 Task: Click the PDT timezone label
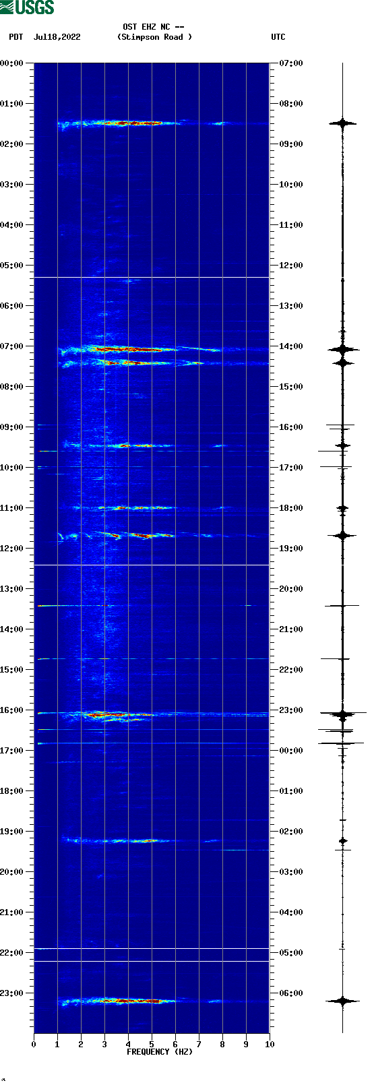[x=16, y=37]
